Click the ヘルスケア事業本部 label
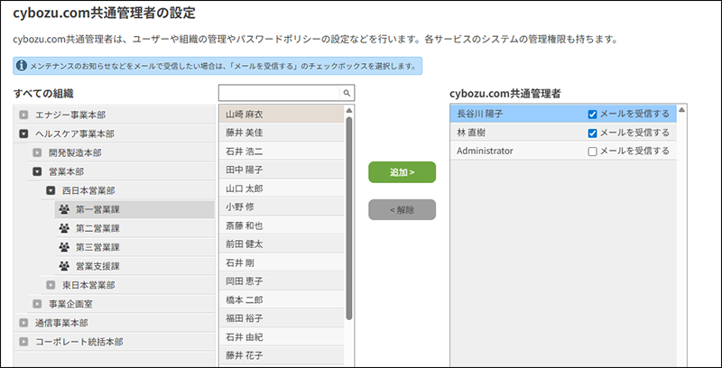 [75, 133]
